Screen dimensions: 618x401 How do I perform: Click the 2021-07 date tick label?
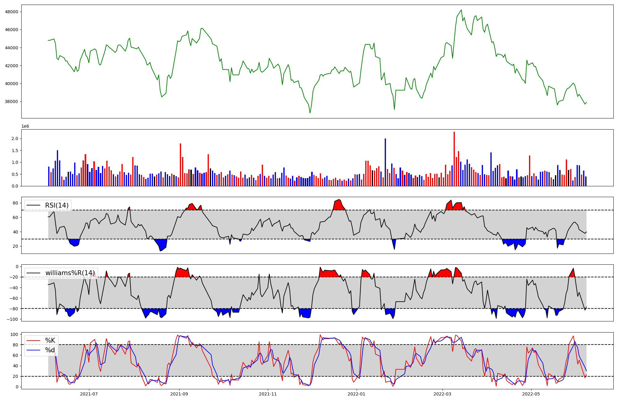(x=89, y=394)
